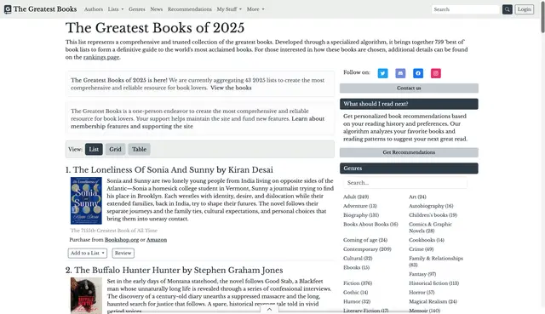Screen dimensions: 545x314
Task: Select the Autobiography (16) genre
Action: pos(431,206)
